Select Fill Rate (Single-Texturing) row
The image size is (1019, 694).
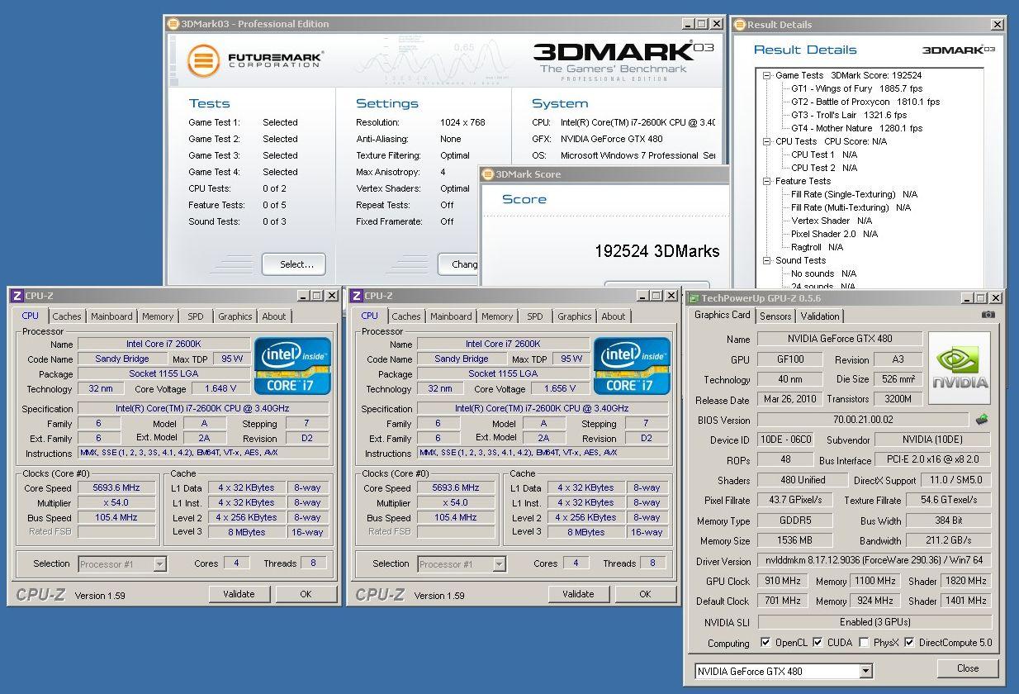(x=854, y=194)
